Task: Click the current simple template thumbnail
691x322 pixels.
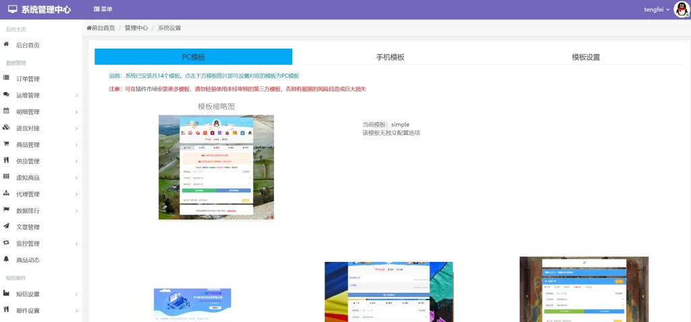Action: coord(216,167)
